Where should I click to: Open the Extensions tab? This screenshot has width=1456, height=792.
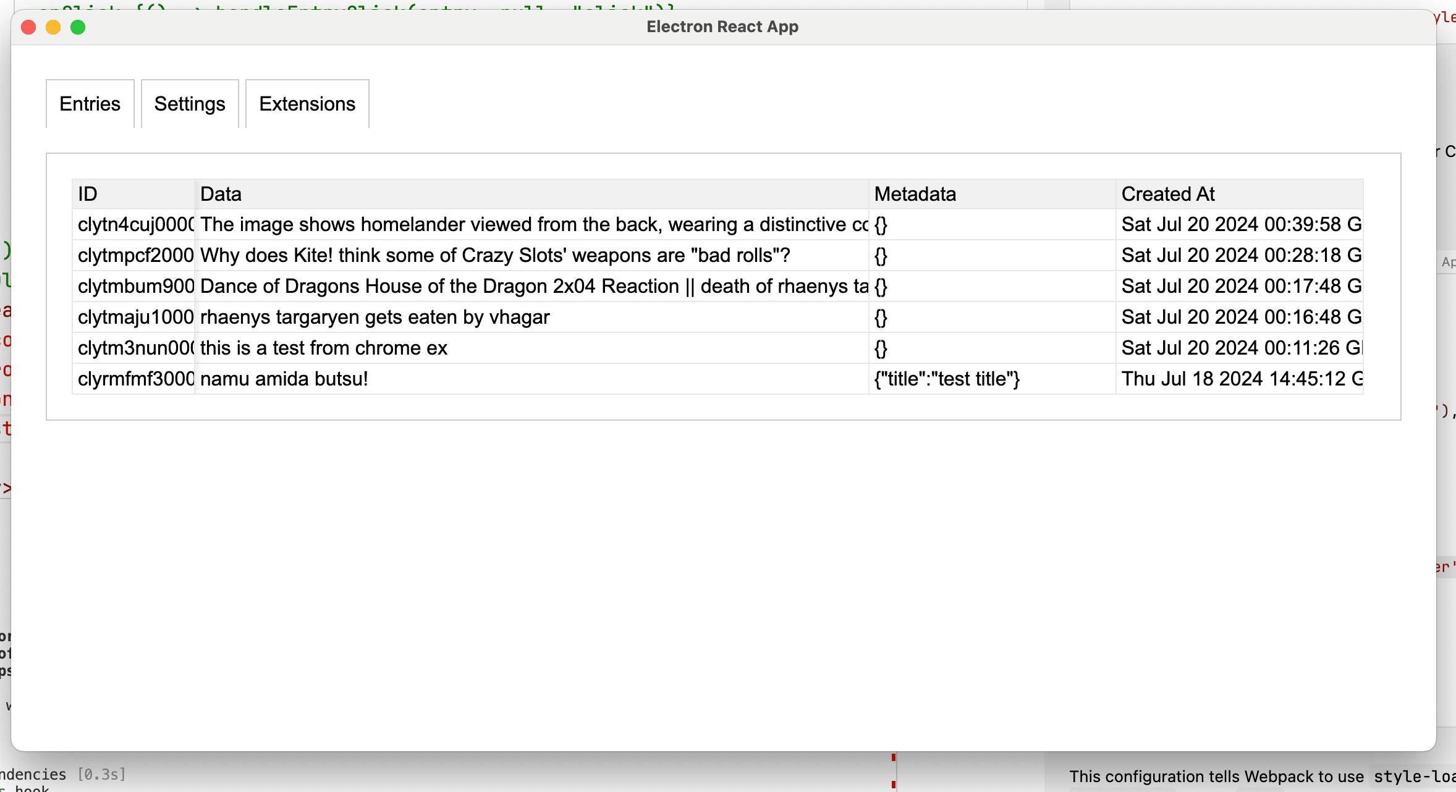coord(307,104)
